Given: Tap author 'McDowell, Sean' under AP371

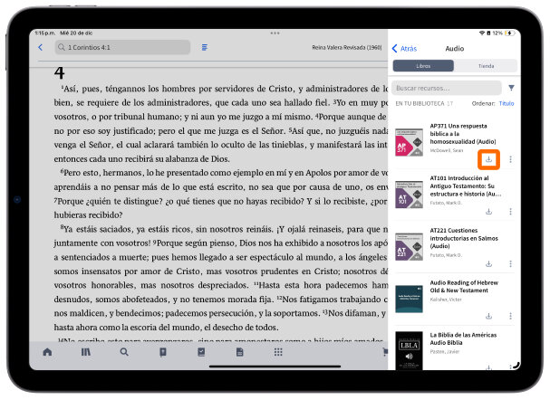Looking at the screenshot, I should [x=446, y=150].
